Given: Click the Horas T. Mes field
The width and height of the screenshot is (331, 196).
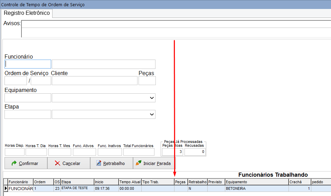Looking at the screenshot, I should coord(60,152).
